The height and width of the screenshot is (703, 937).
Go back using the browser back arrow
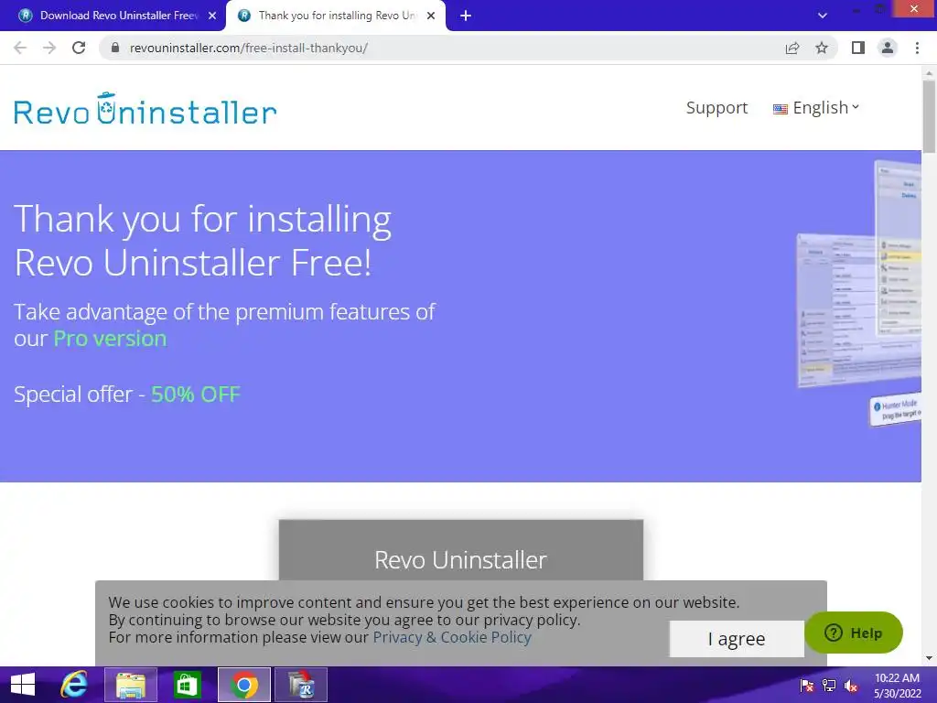pos(20,48)
